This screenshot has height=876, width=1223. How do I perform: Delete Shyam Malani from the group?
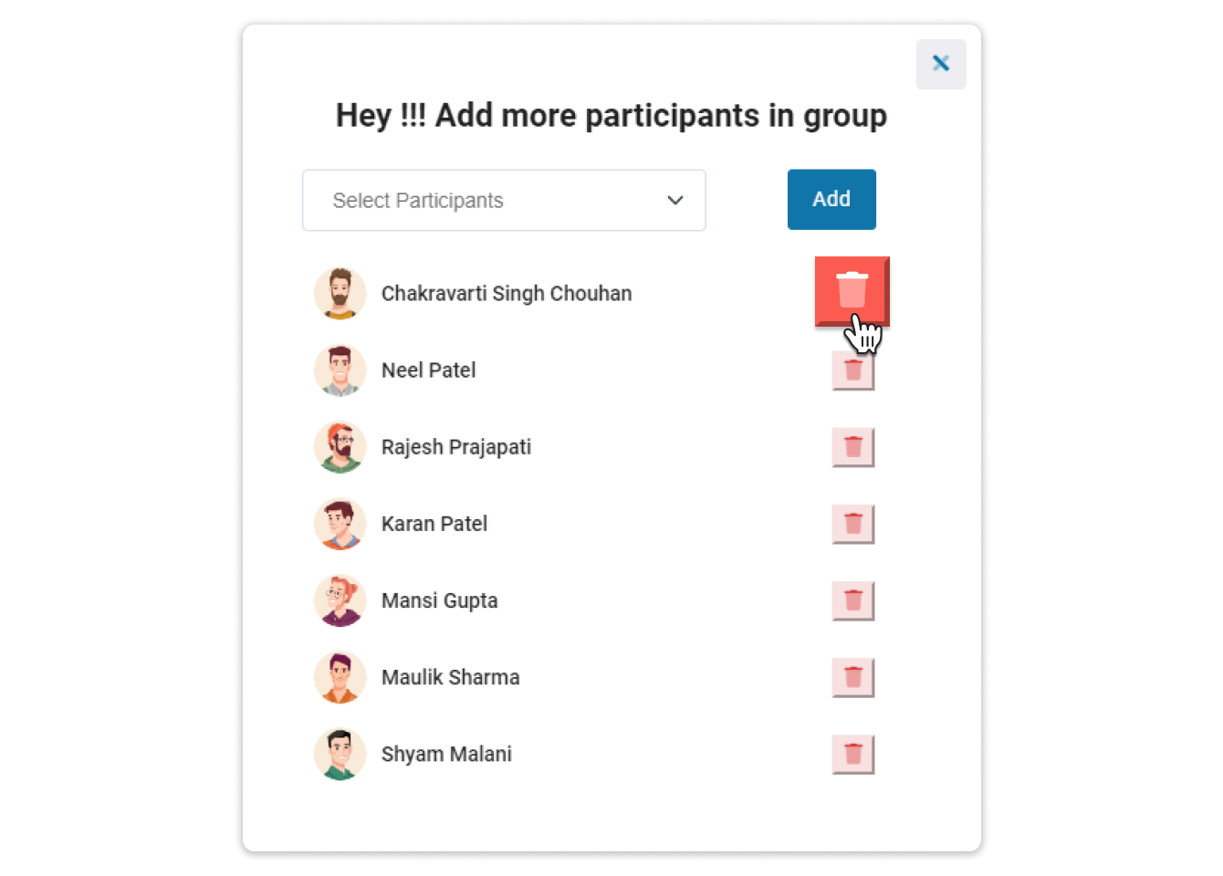point(852,754)
